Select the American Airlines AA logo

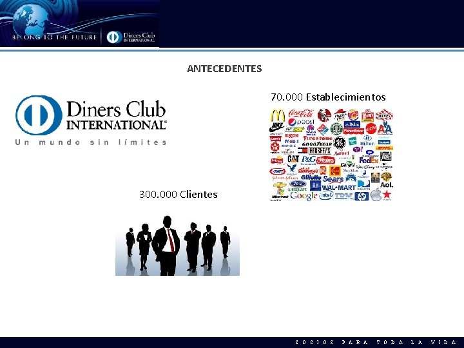[x=385, y=129]
